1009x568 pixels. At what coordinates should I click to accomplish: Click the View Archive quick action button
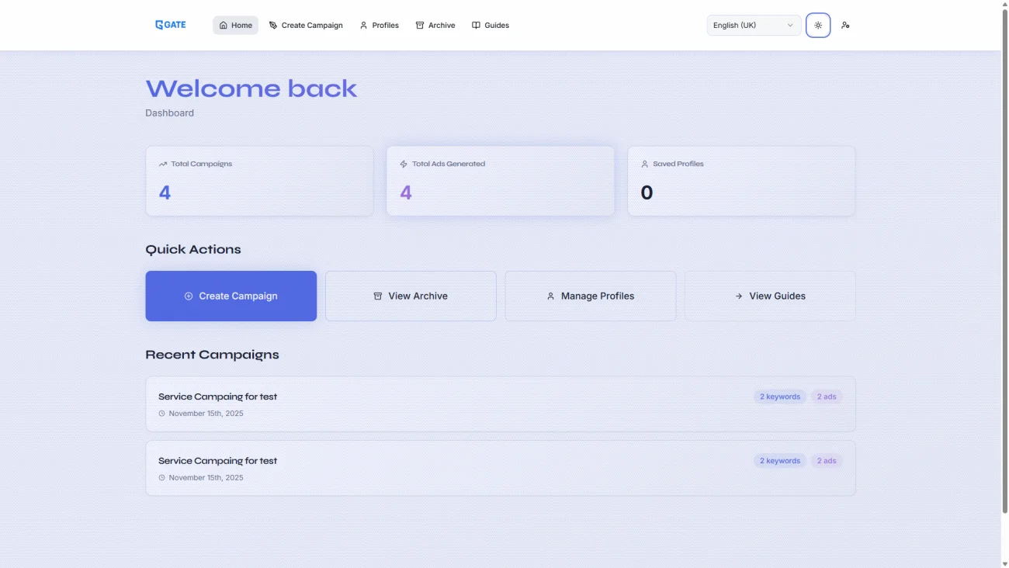pyautogui.click(x=411, y=296)
